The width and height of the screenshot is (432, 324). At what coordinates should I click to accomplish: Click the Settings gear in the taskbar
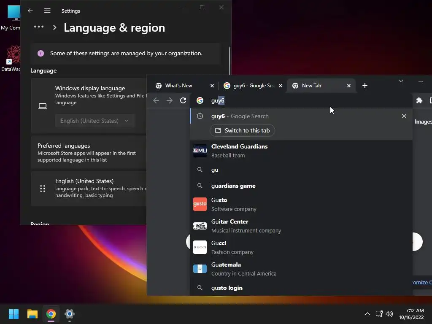(x=70, y=314)
